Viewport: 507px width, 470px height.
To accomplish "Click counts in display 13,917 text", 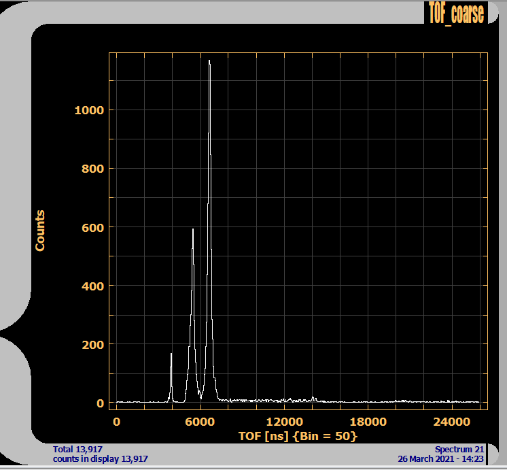I will coord(100,458).
